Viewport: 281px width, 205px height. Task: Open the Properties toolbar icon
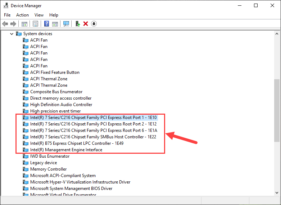pyautogui.click(x=35, y=24)
